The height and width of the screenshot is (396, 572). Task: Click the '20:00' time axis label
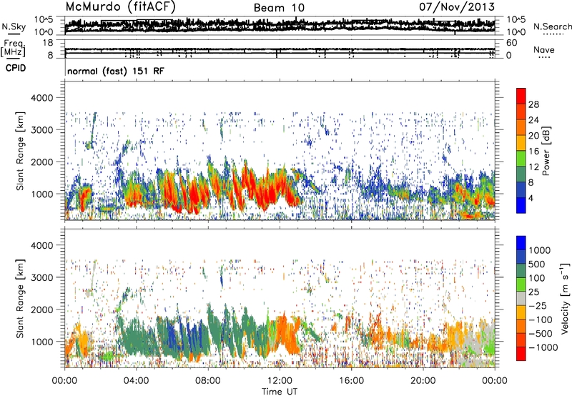(423, 380)
